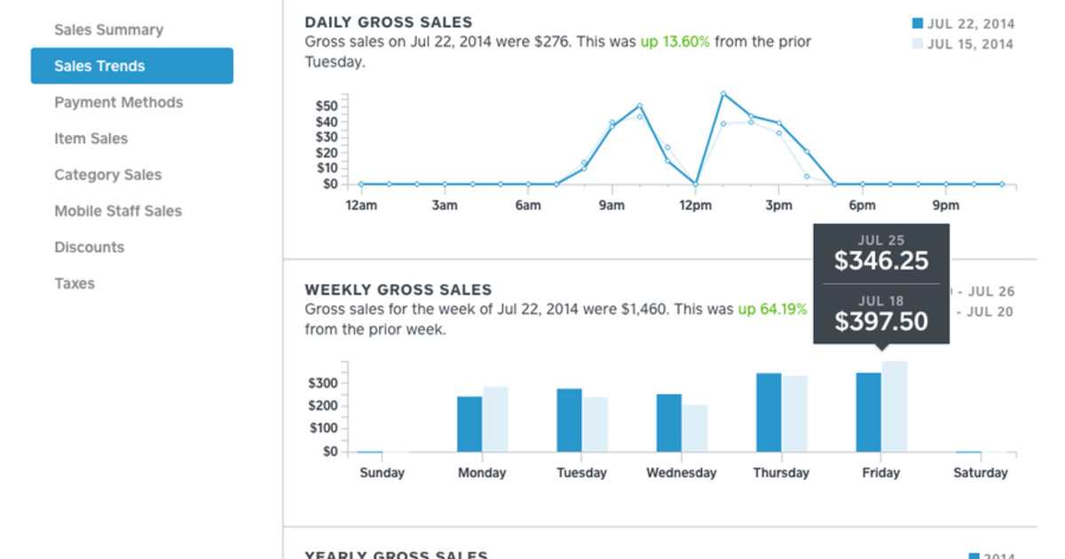This screenshot has height=559, width=1065.
Task: Open the Sales Summary section
Action: point(109,29)
